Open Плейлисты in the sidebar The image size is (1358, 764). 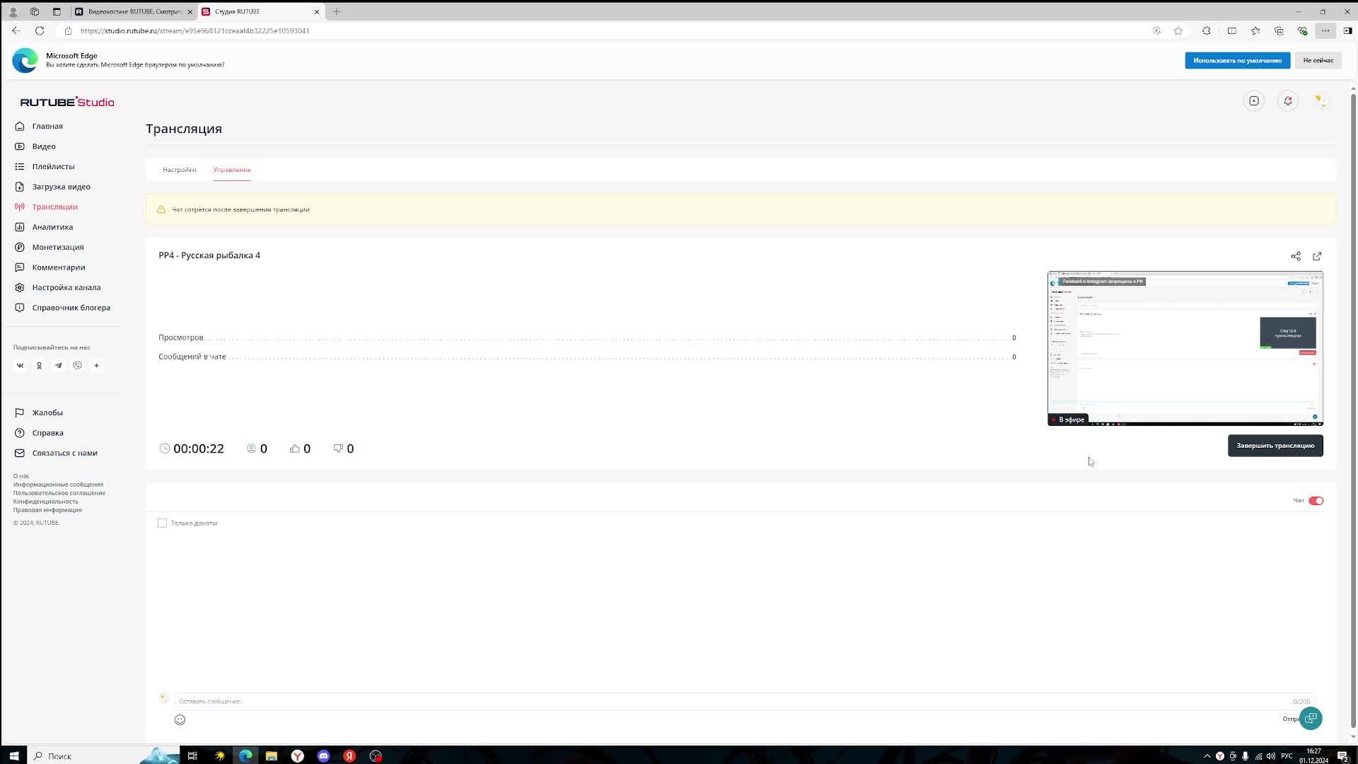click(x=52, y=166)
